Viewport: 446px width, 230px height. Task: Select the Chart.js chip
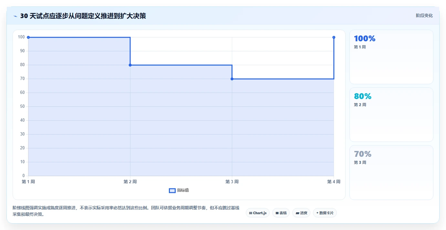pos(258,213)
